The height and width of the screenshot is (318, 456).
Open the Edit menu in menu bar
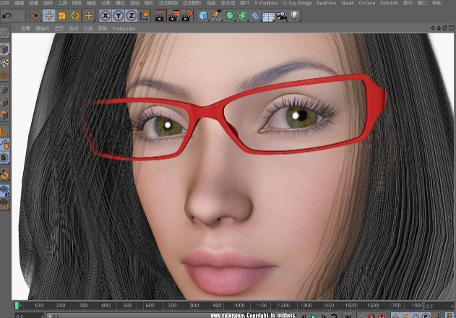pos(20,3)
